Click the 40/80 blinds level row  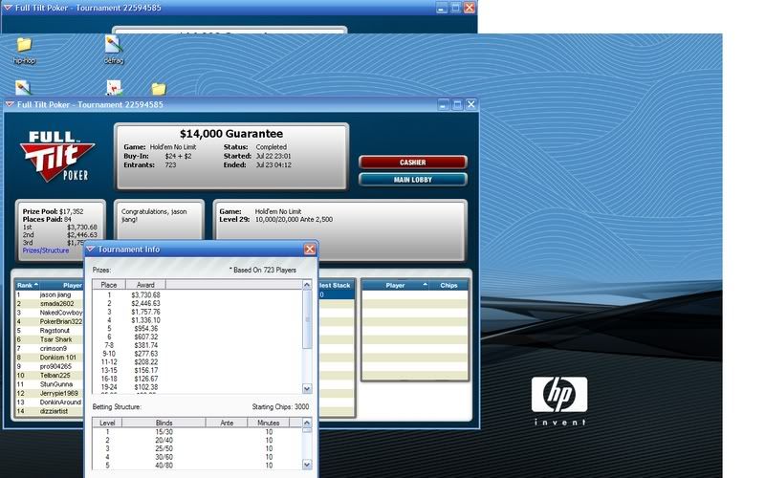tap(198, 466)
